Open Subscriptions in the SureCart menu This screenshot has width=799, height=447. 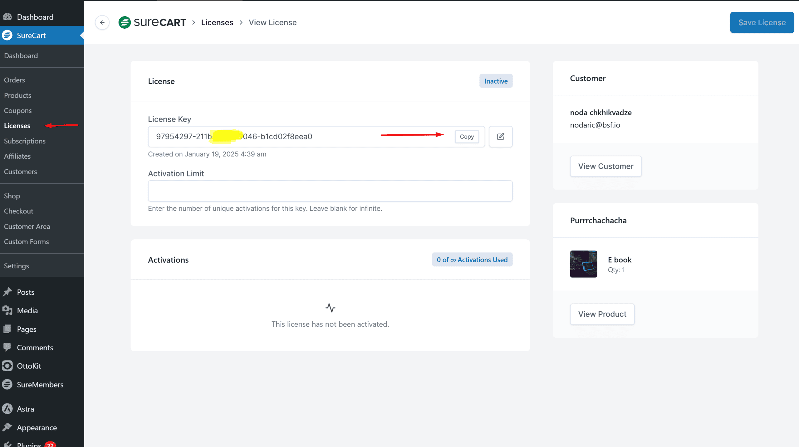pos(25,141)
